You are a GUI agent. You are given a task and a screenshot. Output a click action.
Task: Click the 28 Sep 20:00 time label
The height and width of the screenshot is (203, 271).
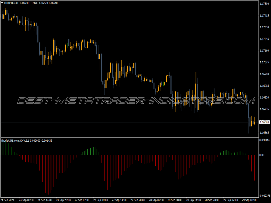pos(212,200)
